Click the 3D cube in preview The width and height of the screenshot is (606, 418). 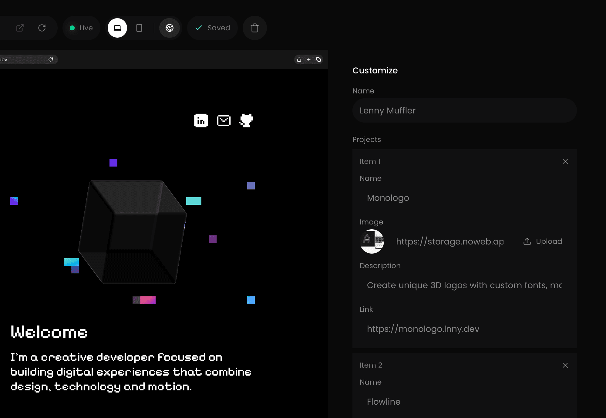[133, 232]
